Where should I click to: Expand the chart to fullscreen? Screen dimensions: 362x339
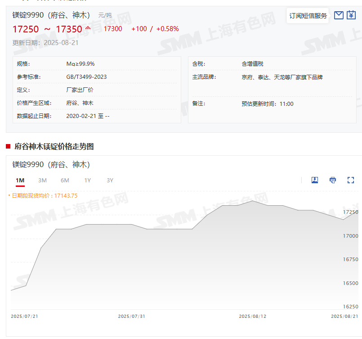[x=351, y=180]
